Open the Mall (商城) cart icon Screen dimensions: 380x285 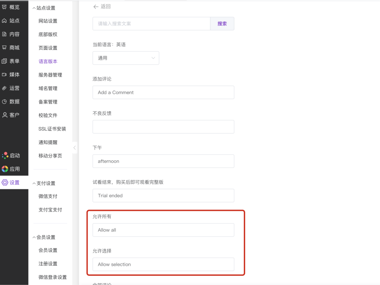[5, 47]
